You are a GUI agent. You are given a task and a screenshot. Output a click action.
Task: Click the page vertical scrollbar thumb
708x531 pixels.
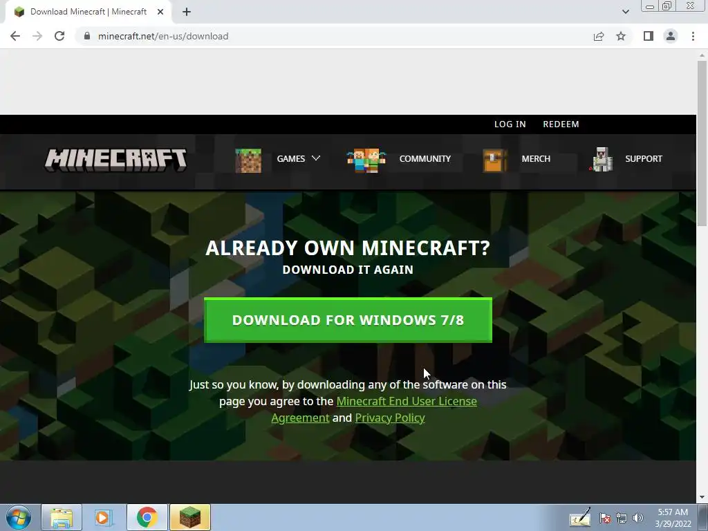tap(702, 143)
